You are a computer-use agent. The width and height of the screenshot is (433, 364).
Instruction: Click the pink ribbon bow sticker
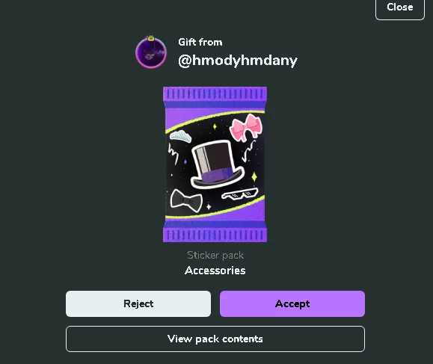click(x=246, y=126)
